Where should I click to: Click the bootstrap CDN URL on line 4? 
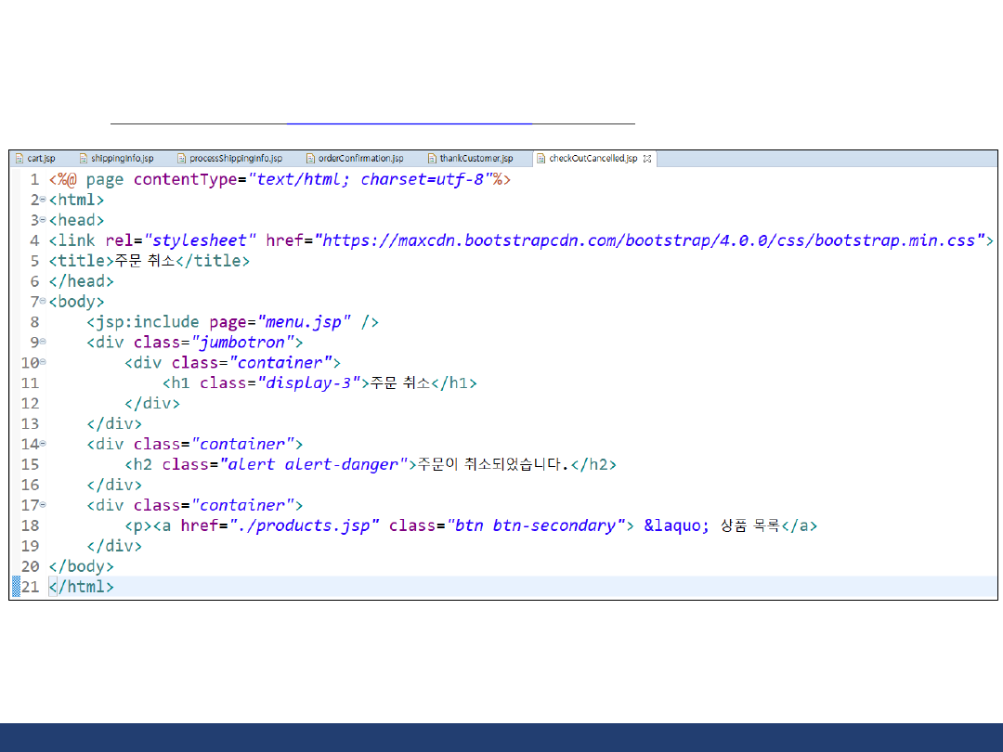[x=650, y=240]
